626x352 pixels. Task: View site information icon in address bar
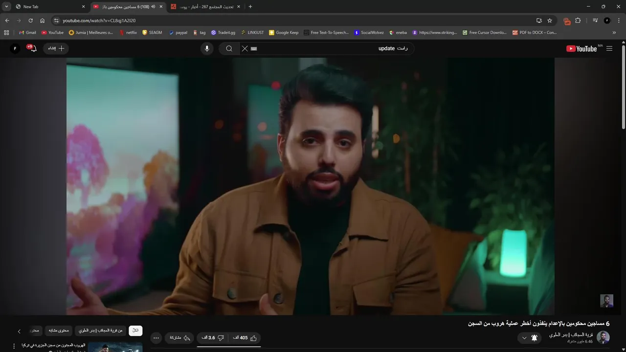pos(56,21)
